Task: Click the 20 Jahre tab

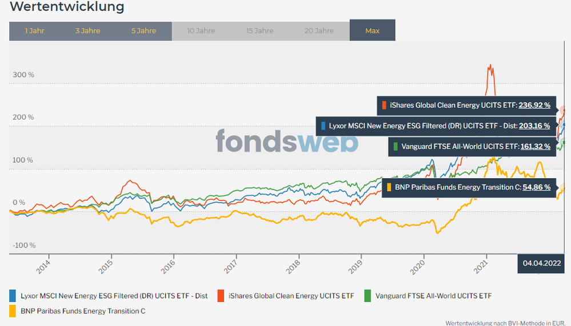Action: (319, 31)
